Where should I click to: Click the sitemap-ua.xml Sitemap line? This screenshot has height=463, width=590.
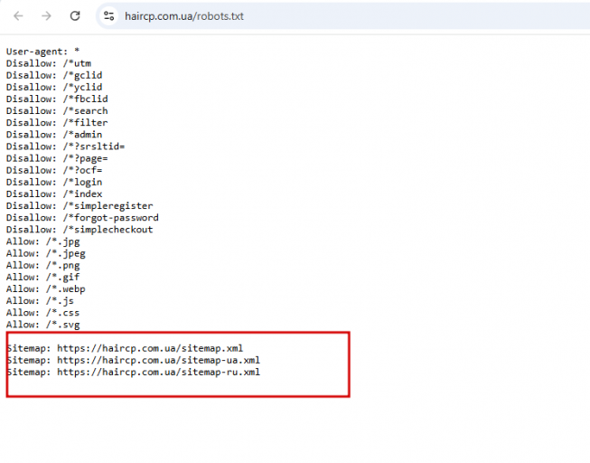point(134,360)
